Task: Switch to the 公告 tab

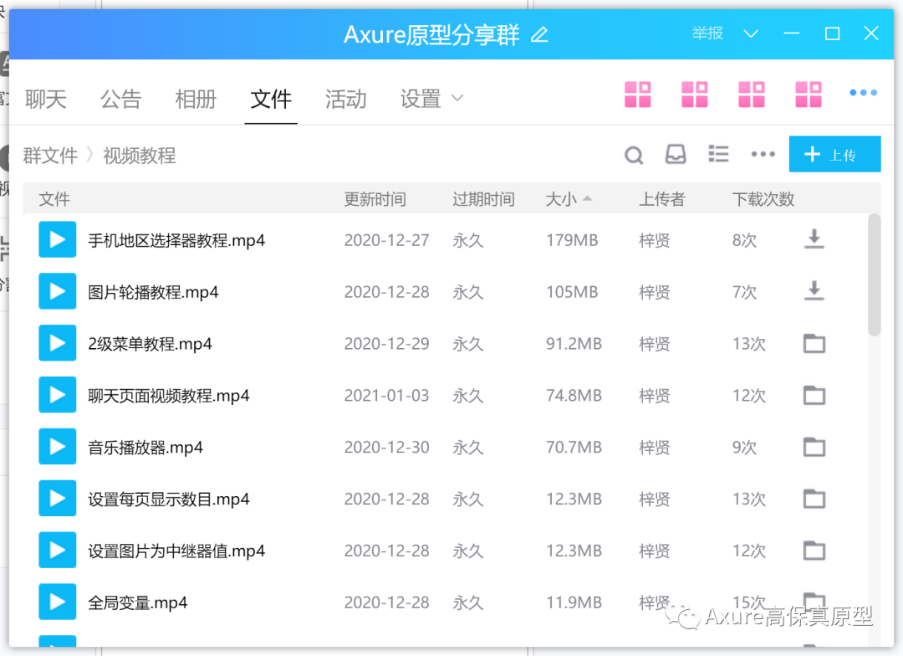Action: [120, 99]
